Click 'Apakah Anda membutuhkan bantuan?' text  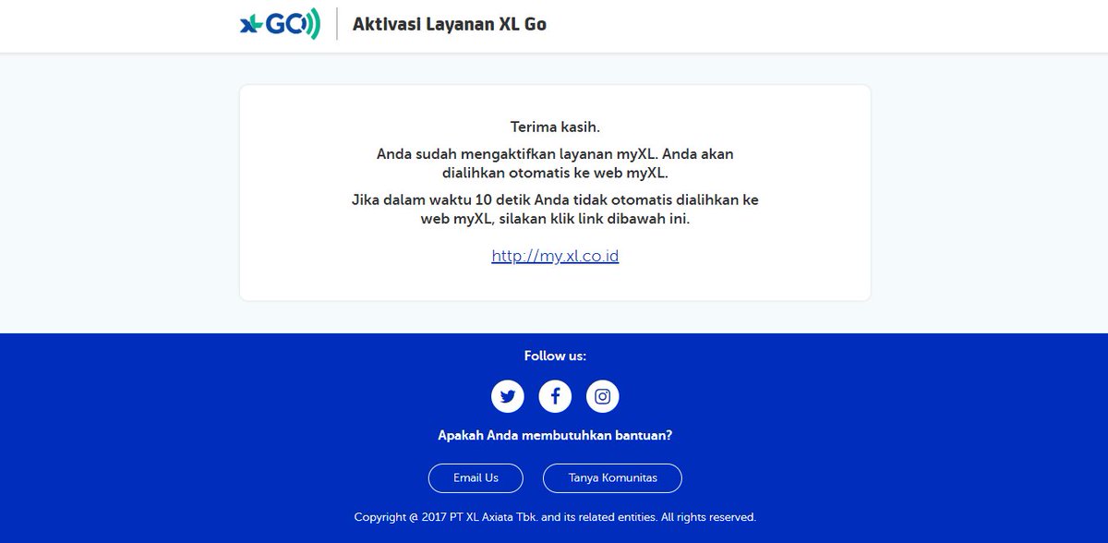pos(555,435)
